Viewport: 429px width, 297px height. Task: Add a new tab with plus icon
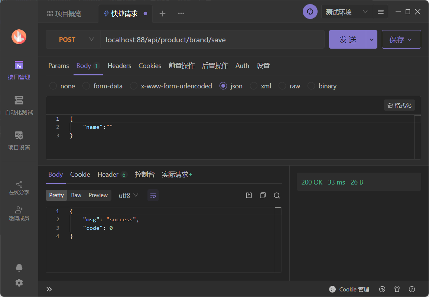(162, 13)
